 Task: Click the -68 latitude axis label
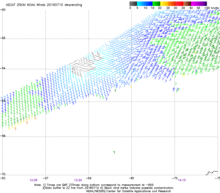click(x=3, y=136)
